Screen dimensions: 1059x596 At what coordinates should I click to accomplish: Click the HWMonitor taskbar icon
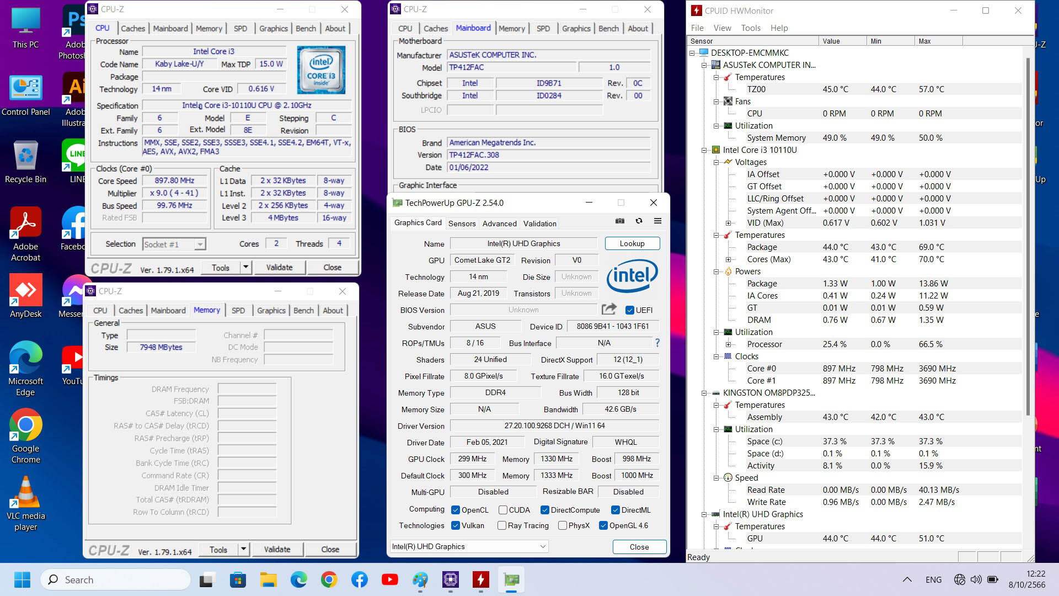point(481,579)
